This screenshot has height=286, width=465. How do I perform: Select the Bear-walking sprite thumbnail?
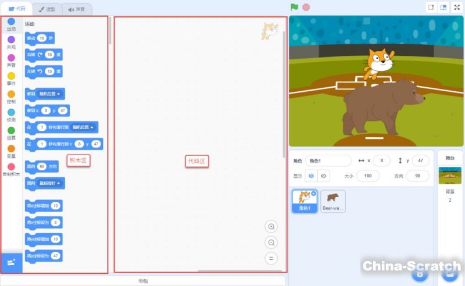[x=333, y=201]
